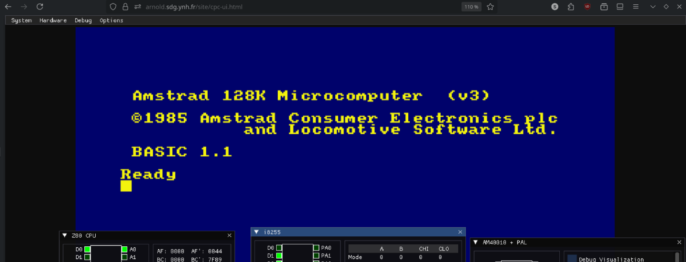Toggle the Z80 CPU A1 pin indicator

(x=124, y=257)
